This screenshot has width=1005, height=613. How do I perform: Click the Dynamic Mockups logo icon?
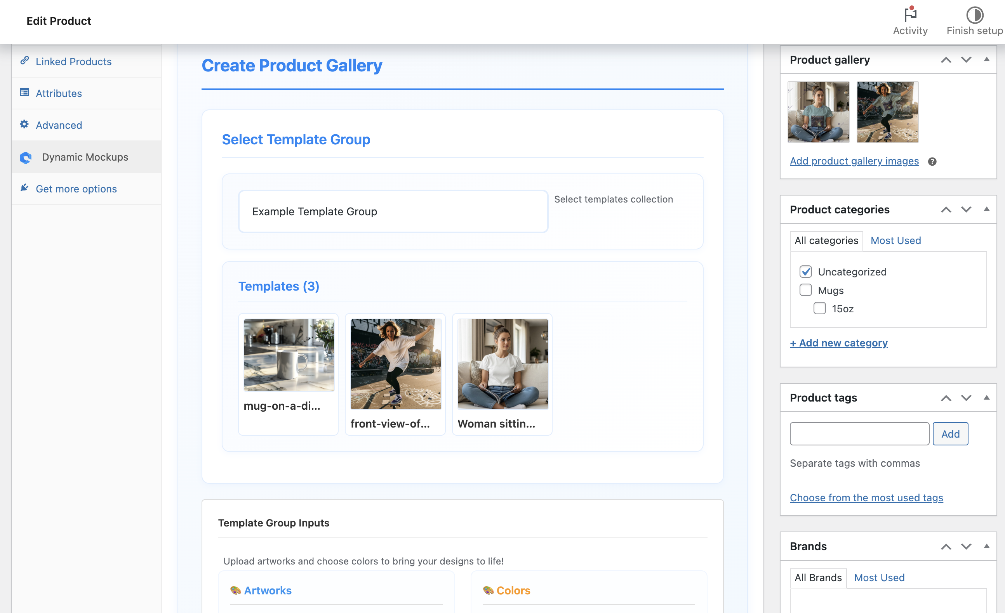pyautogui.click(x=26, y=158)
